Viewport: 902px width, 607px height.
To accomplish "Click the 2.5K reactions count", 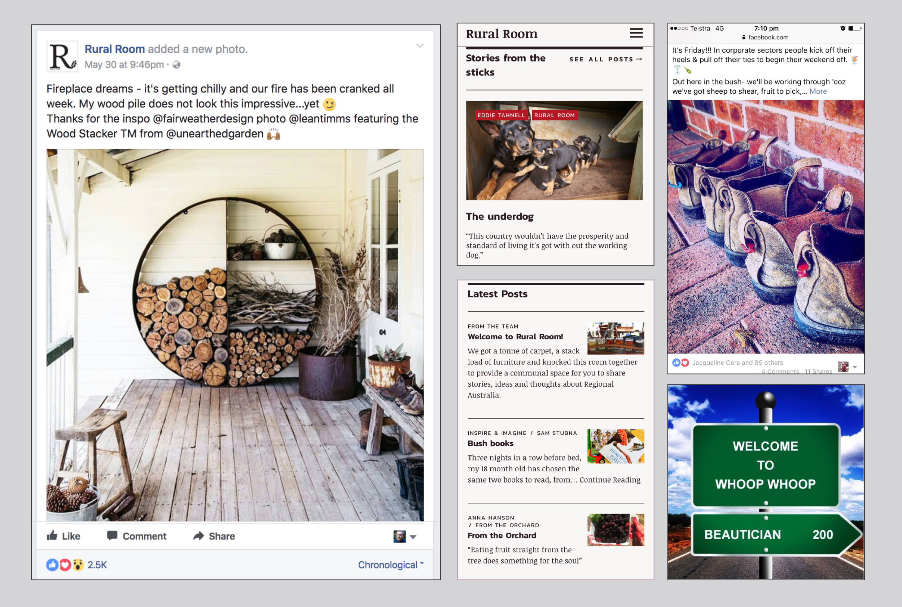I will pos(97,565).
